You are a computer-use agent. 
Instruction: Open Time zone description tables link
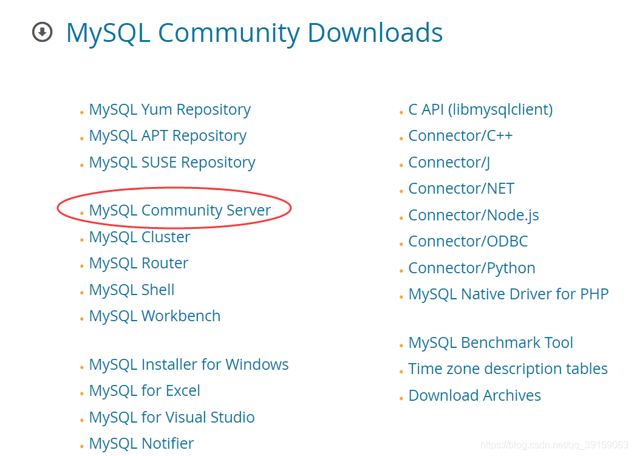[508, 369]
